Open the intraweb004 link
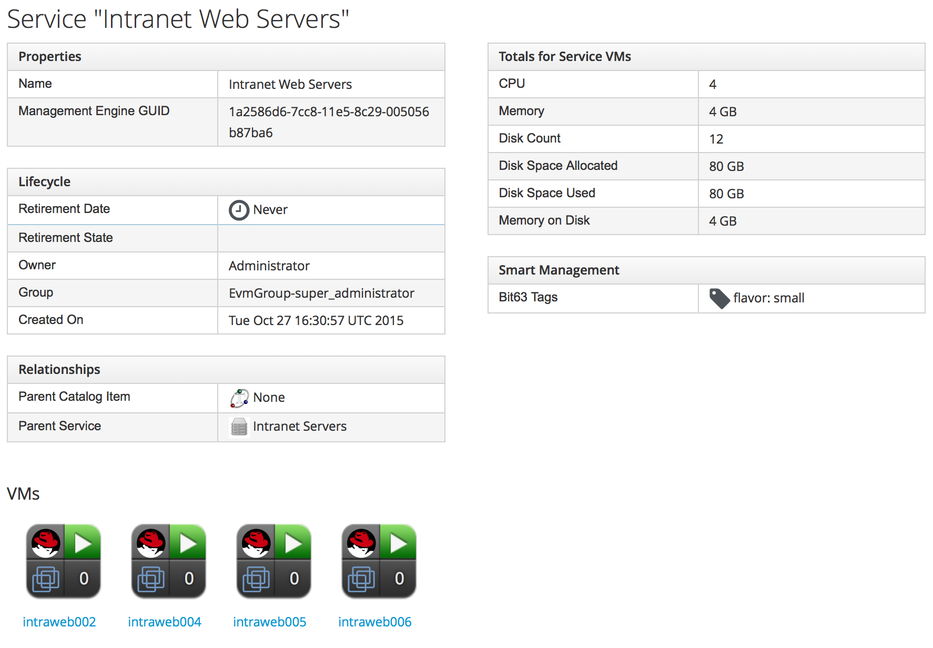 pyautogui.click(x=165, y=622)
